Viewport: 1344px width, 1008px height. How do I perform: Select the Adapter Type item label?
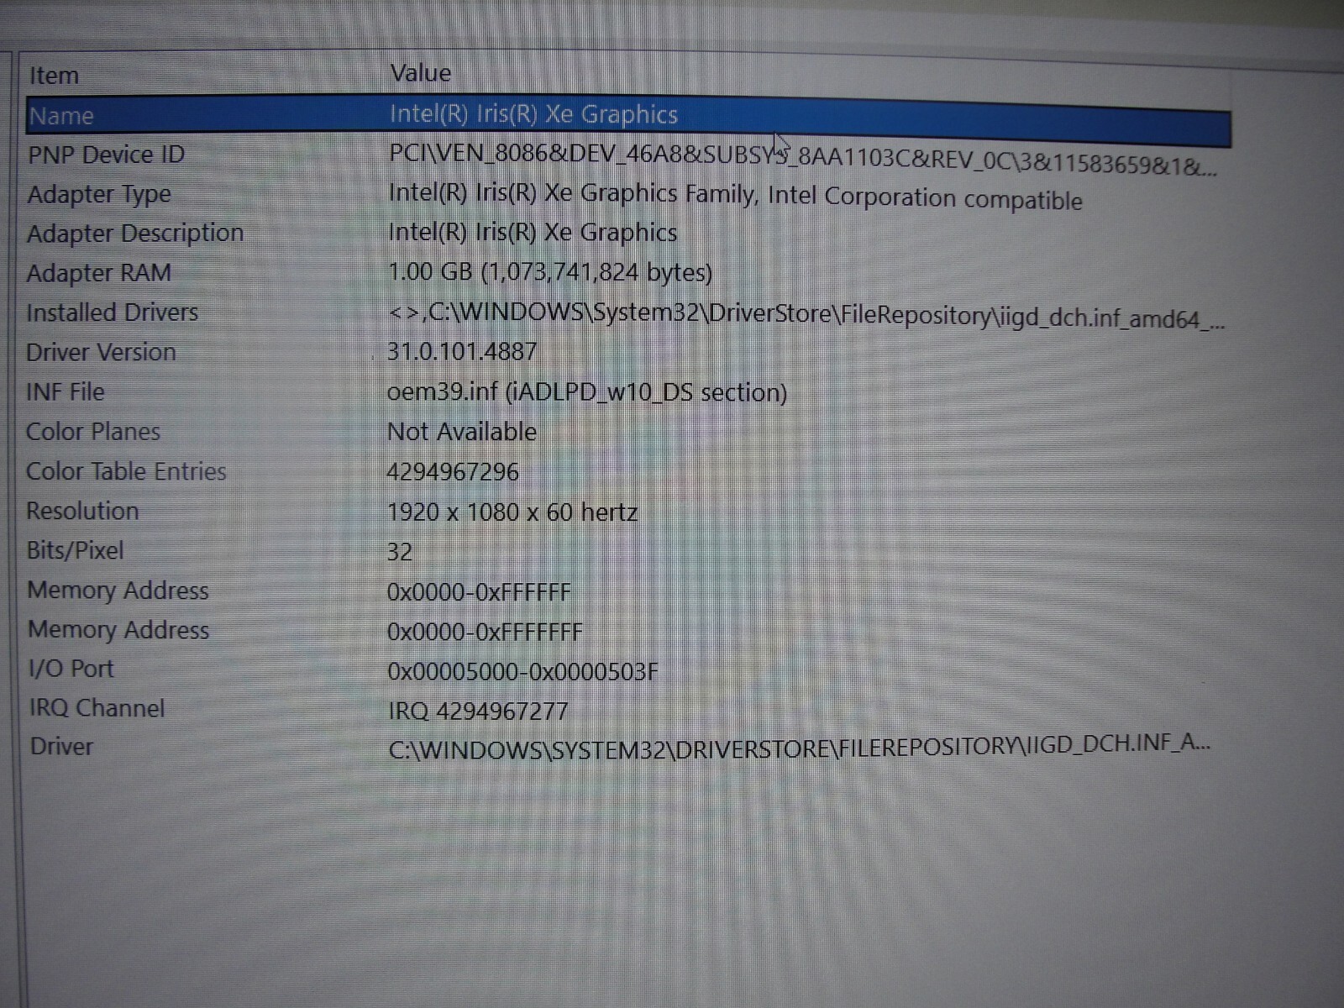click(x=99, y=195)
